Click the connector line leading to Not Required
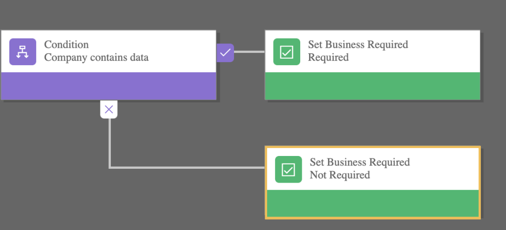Viewport: 506px width, 230px height. pyautogui.click(x=188, y=168)
